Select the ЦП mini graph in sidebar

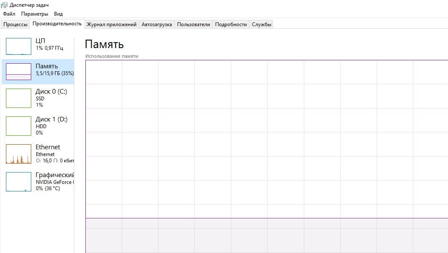[x=19, y=46]
